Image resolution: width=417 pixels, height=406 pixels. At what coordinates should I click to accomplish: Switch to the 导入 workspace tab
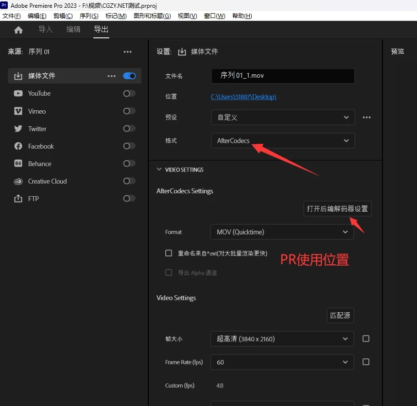pyautogui.click(x=46, y=29)
